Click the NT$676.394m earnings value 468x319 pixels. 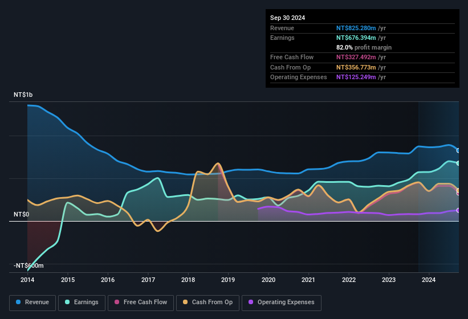356,38
